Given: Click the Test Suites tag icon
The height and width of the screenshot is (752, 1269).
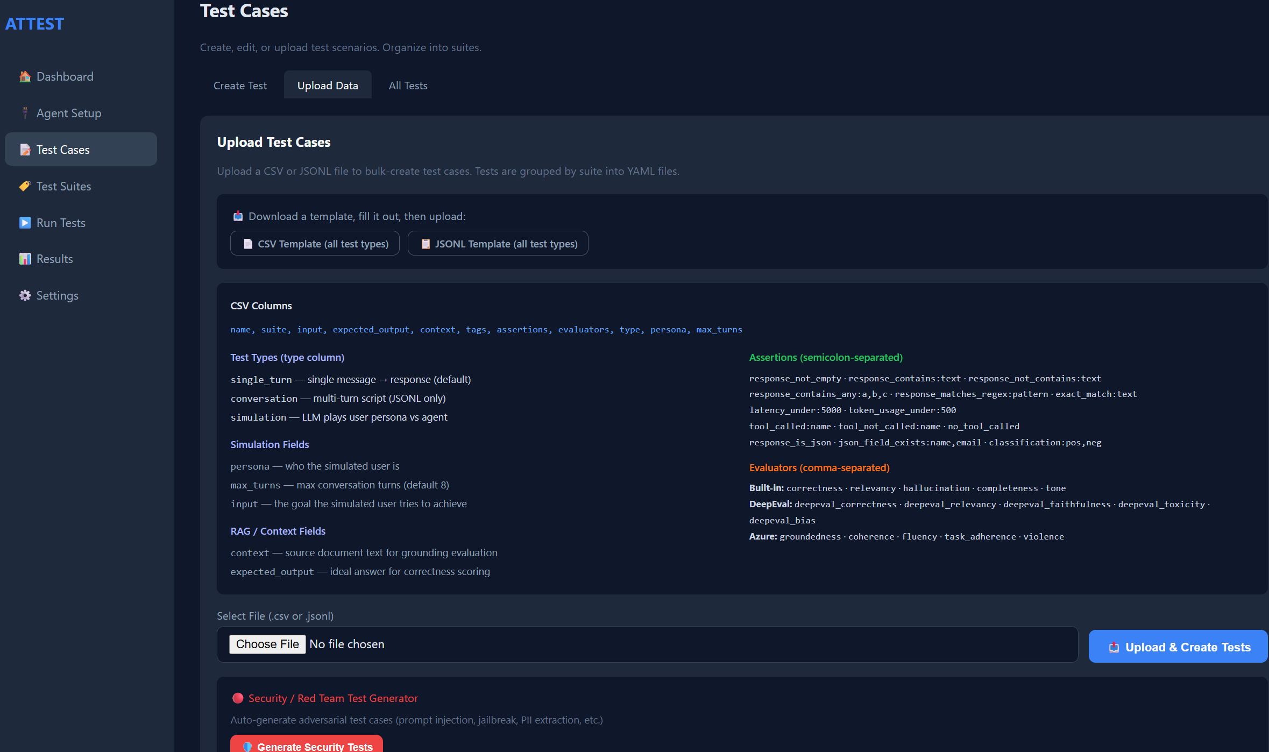Looking at the screenshot, I should coord(25,186).
